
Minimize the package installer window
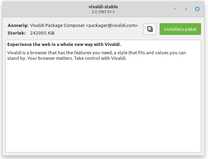(177, 9)
